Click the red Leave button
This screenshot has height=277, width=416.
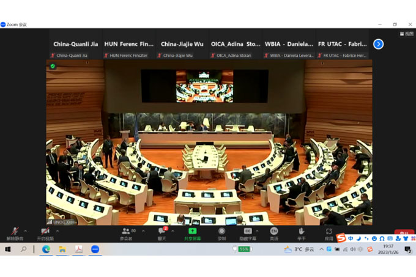tap(404, 232)
